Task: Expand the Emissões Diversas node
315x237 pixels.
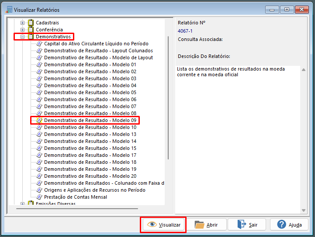Action: (x=23, y=204)
